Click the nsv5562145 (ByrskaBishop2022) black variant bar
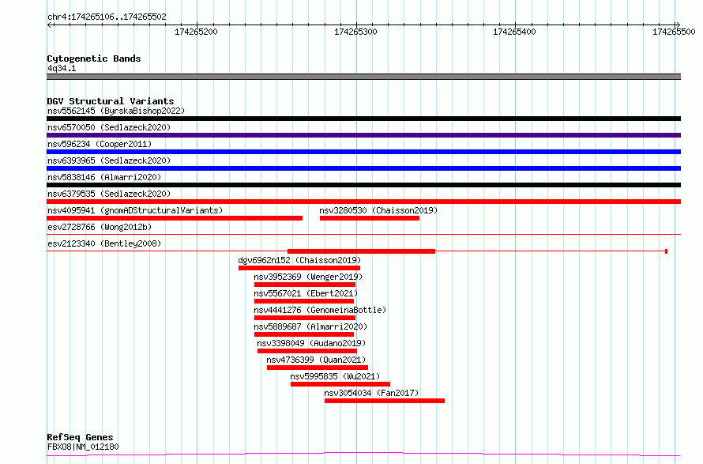This screenshot has width=703, height=464. [x=363, y=119]
